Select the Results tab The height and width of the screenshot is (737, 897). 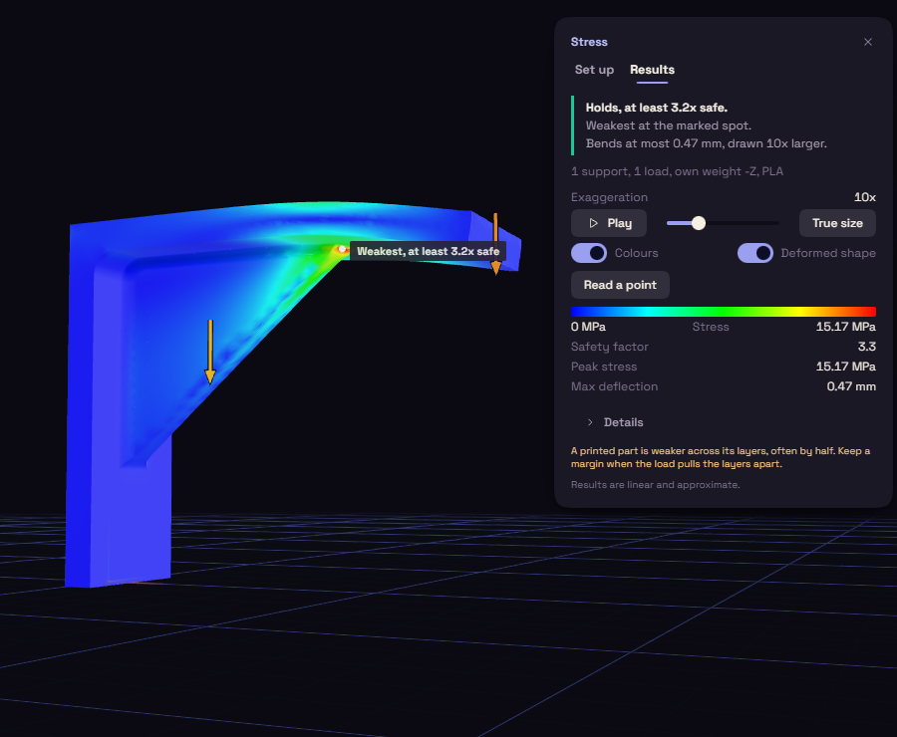652,70
